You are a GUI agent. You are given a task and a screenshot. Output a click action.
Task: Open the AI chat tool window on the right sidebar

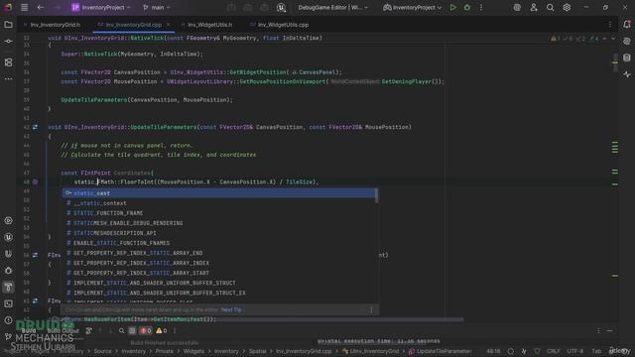pyautogui.click(x=626, y=41)
